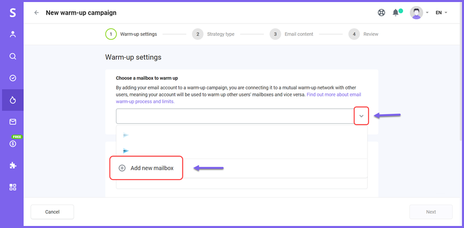Click the Snov.io S logo icon
The image size is (464, 228).
12,13
